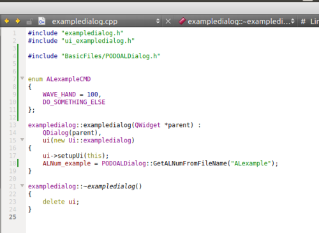Click the "exampledialog.h" include string

[x=93, y=33]
